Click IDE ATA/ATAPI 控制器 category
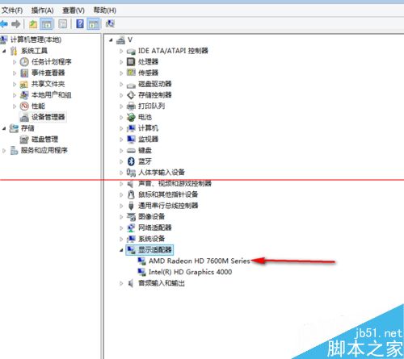The height and width of the screenshot is (359, 404). click(173, 51)
